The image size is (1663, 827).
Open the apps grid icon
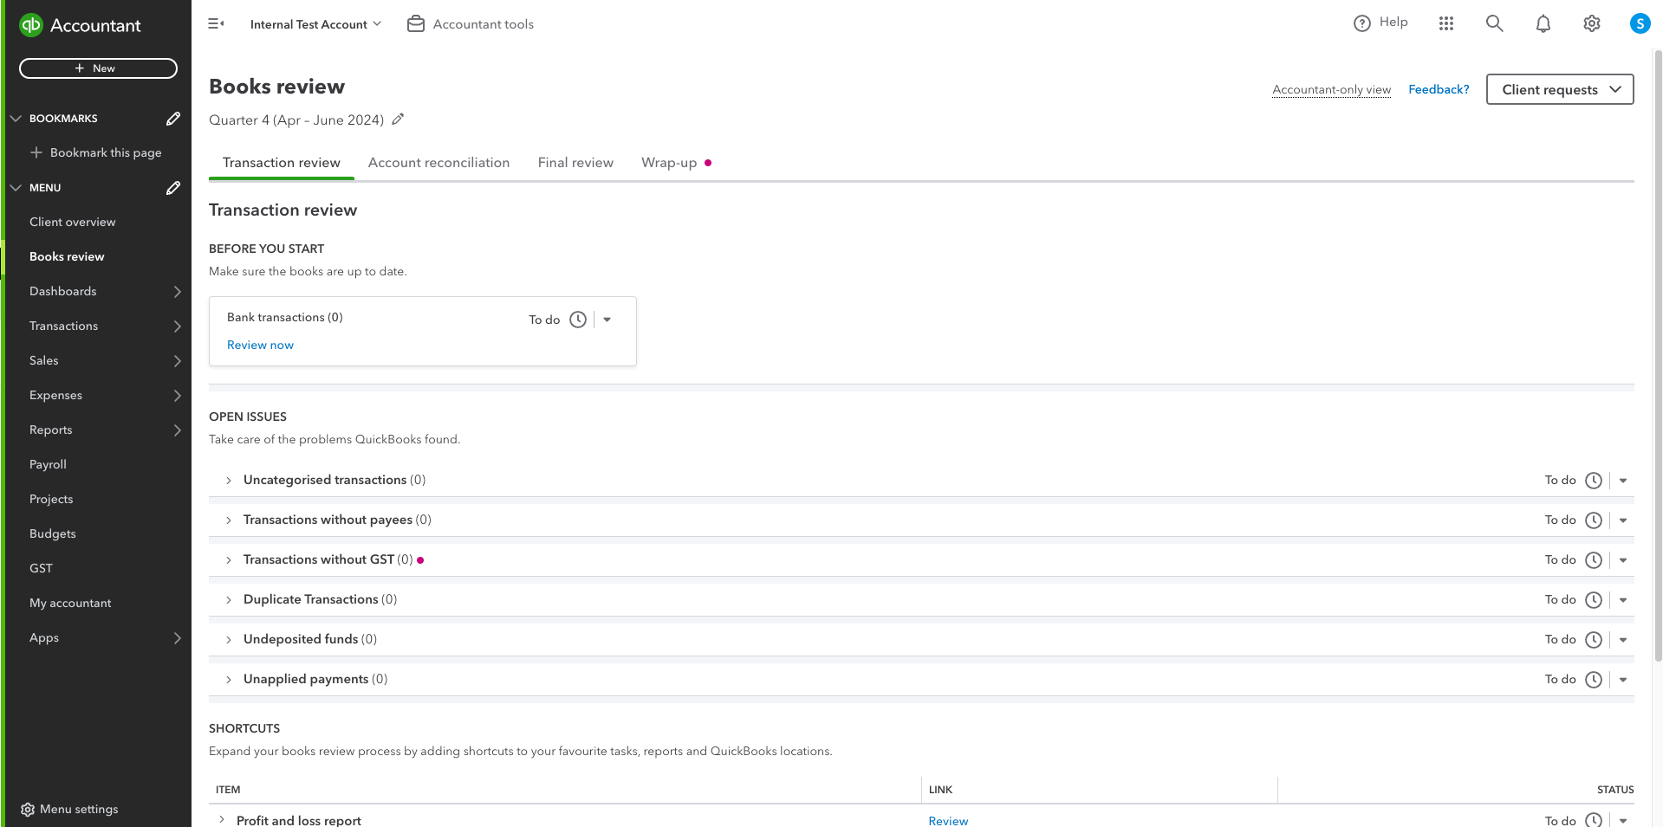(x=1446, y=24)
